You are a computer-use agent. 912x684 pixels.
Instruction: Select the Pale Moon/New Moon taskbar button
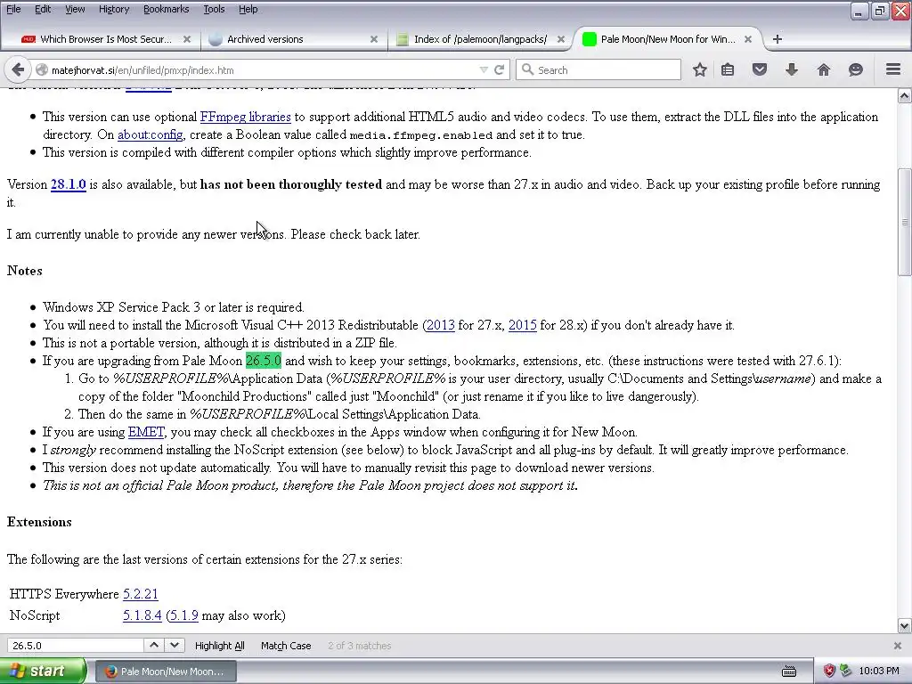point(166,672)
